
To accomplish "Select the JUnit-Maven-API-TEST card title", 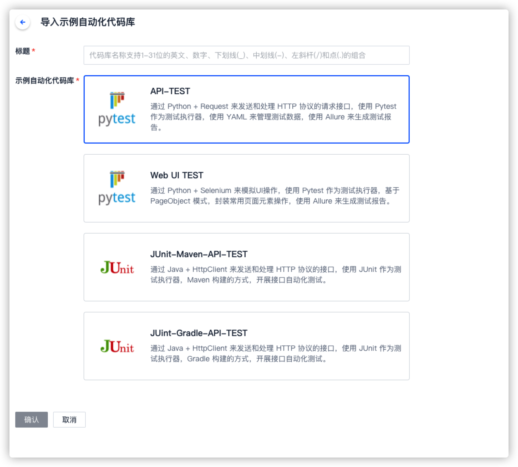I will 199,254.
